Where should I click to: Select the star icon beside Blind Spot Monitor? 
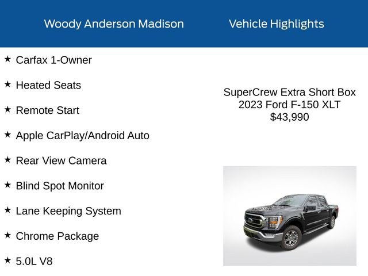pyautogui.click(x=7, y=185)
